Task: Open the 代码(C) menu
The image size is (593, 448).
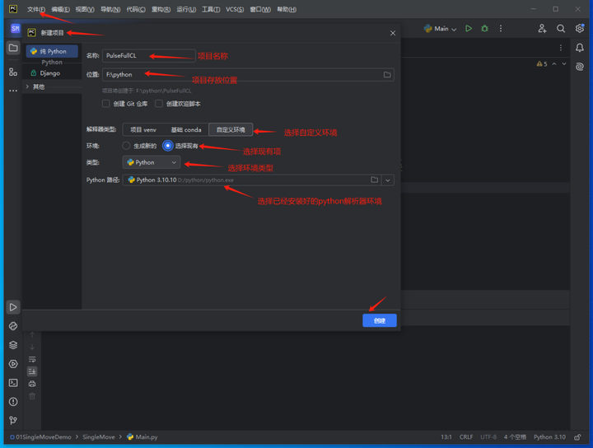Action: (136, 9)
